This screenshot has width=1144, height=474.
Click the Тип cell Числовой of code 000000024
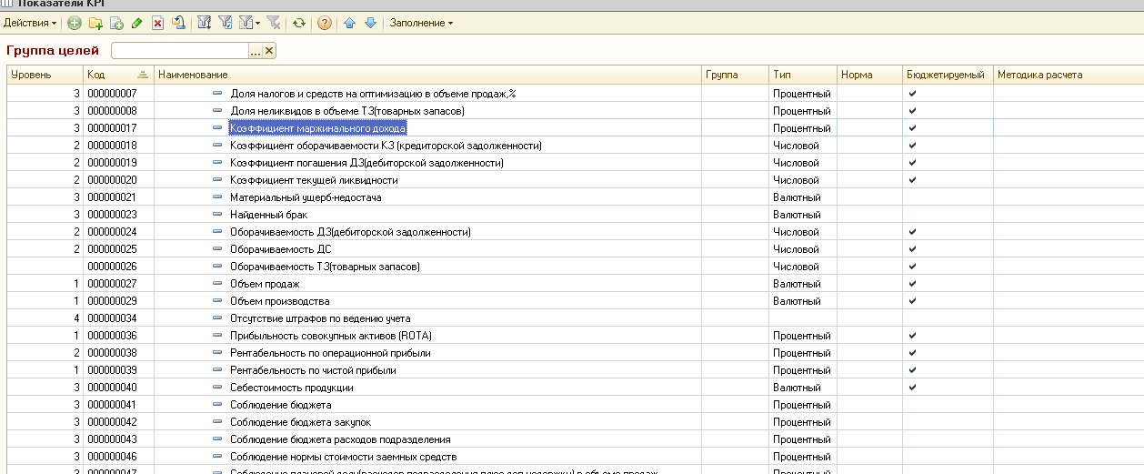[803, 232]
